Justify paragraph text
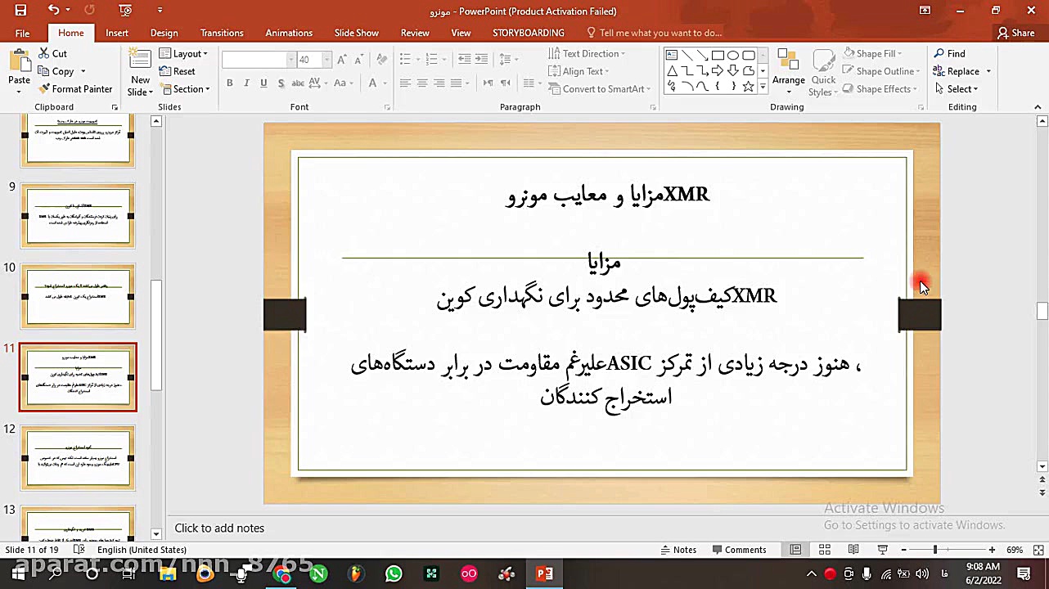The image size is (1049, 589). [457, 83]
